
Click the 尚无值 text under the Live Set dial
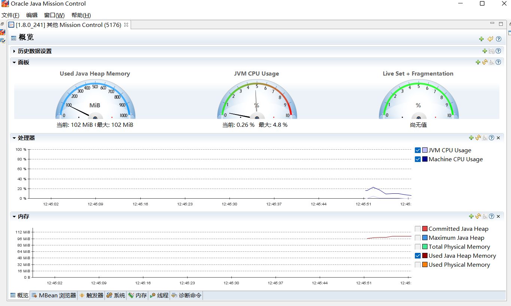[x=419, y=125]
